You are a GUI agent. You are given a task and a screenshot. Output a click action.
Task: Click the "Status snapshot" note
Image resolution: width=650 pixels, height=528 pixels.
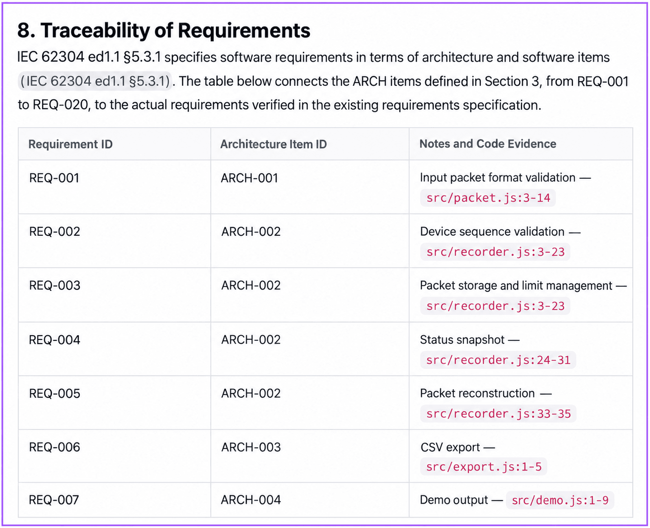(x=462, y=339)
